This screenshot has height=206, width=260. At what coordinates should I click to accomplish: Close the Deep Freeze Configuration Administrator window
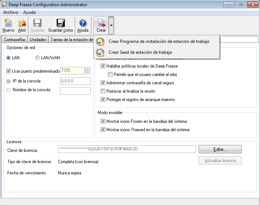point(253,5)
